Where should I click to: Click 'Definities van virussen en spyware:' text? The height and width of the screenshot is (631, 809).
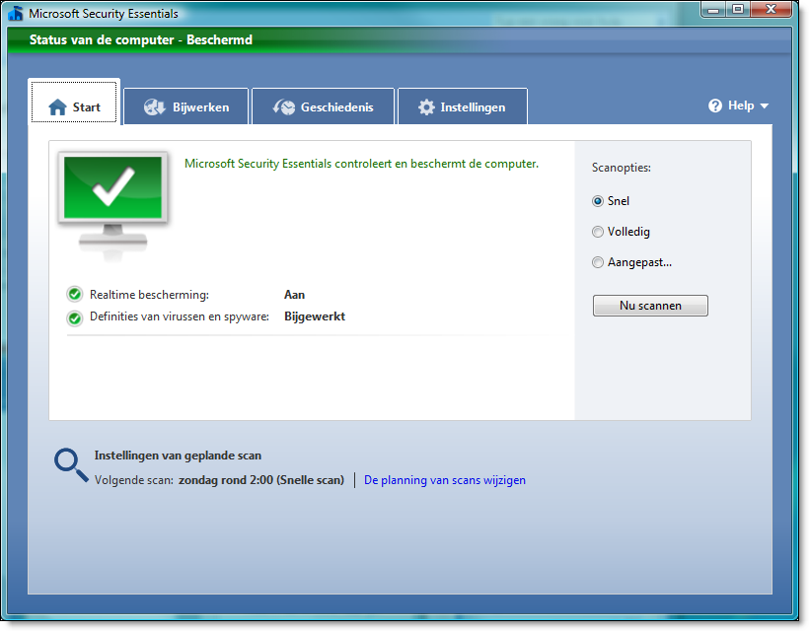180,316
